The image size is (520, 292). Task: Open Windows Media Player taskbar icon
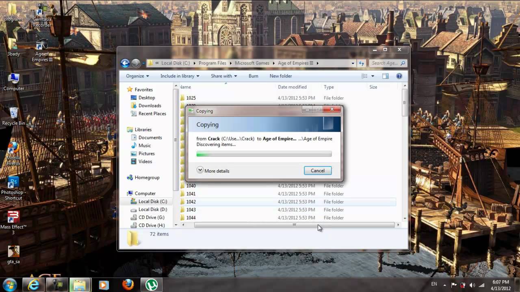tap(104, 285)
